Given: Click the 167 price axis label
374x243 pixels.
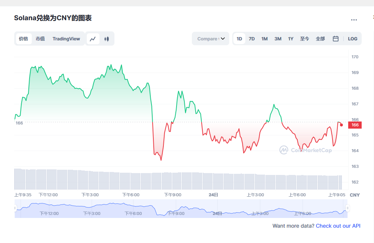Looking at the screenshot, I should point(355,104).
